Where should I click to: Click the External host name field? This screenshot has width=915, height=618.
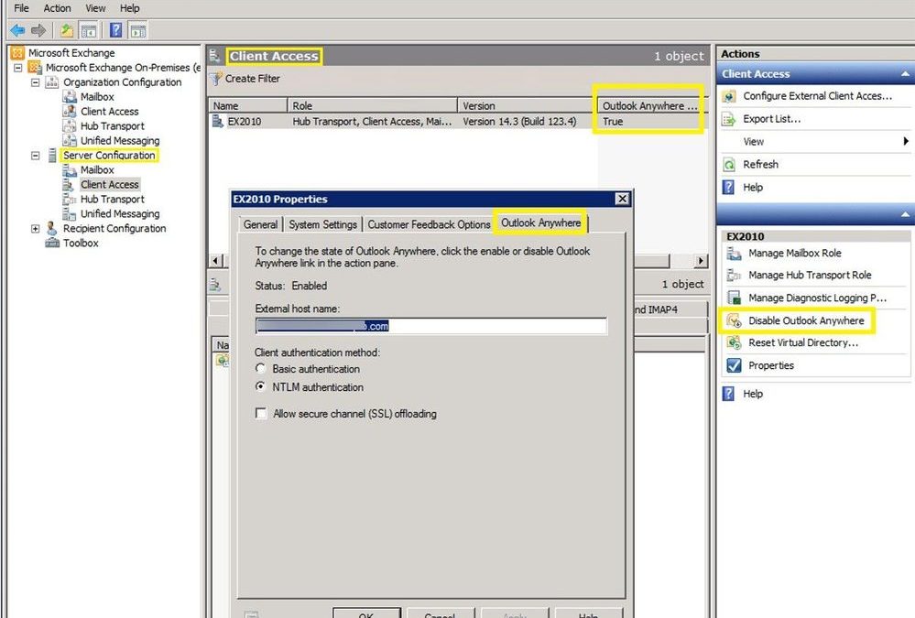tap(430, 326)
